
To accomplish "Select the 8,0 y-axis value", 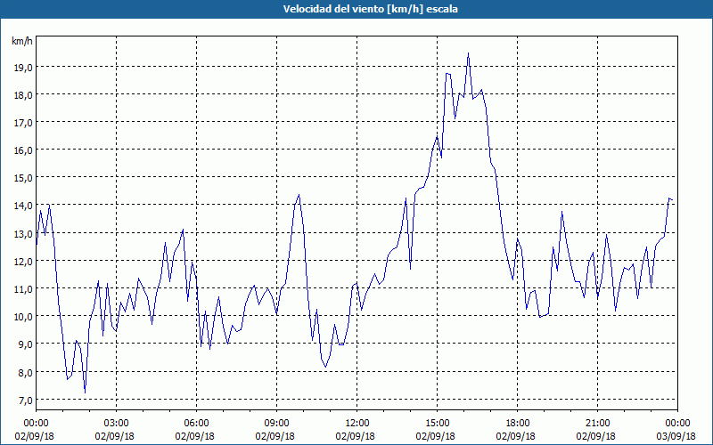I will tap(25, 373).
